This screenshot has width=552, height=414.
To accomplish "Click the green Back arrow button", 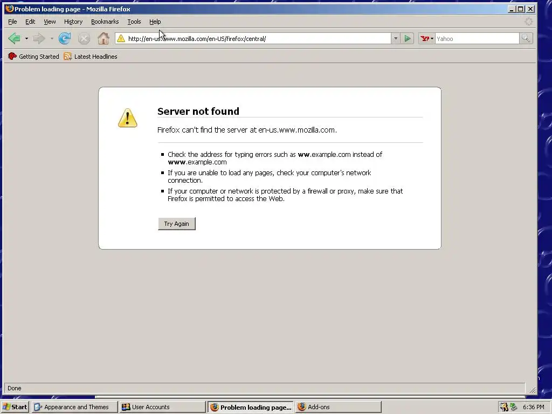I will point(14,38).
